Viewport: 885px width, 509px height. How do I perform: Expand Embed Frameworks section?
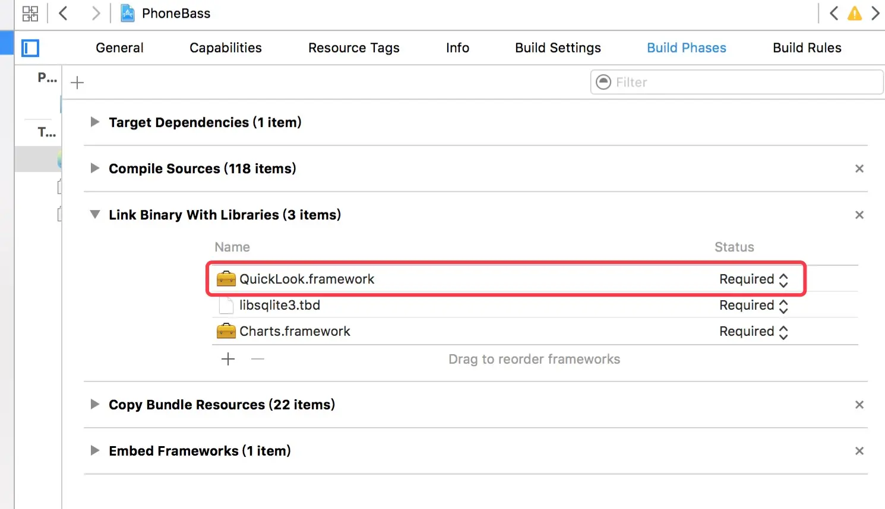[x=95, y=450]
